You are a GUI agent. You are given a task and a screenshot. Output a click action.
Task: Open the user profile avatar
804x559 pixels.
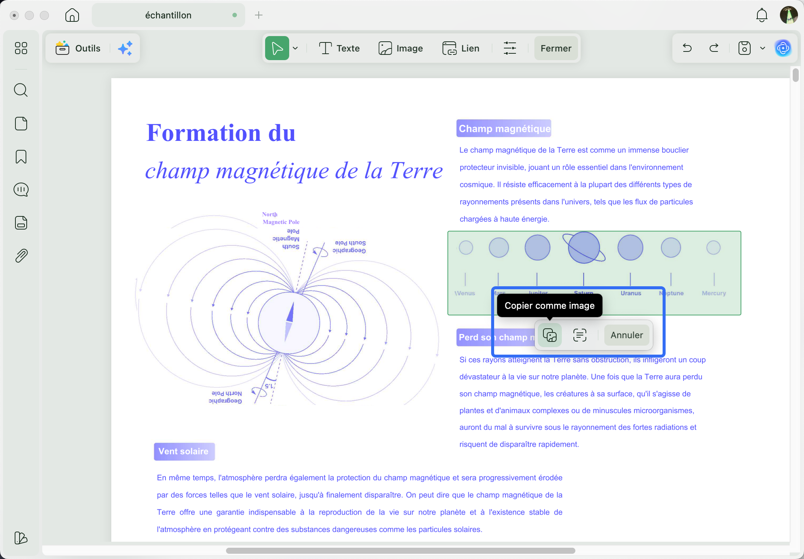pos(789,15)
